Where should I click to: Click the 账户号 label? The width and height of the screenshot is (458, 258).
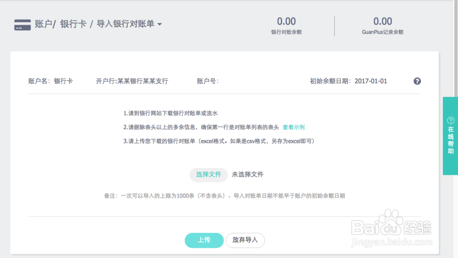click(x=207, y=81)
